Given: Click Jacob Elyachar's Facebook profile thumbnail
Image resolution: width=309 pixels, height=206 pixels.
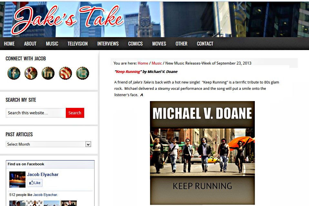Looking at the screenshot, I should (x=17, y=180).
